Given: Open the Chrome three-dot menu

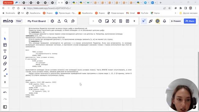Looking at the screenshot, I should point(196,8).
